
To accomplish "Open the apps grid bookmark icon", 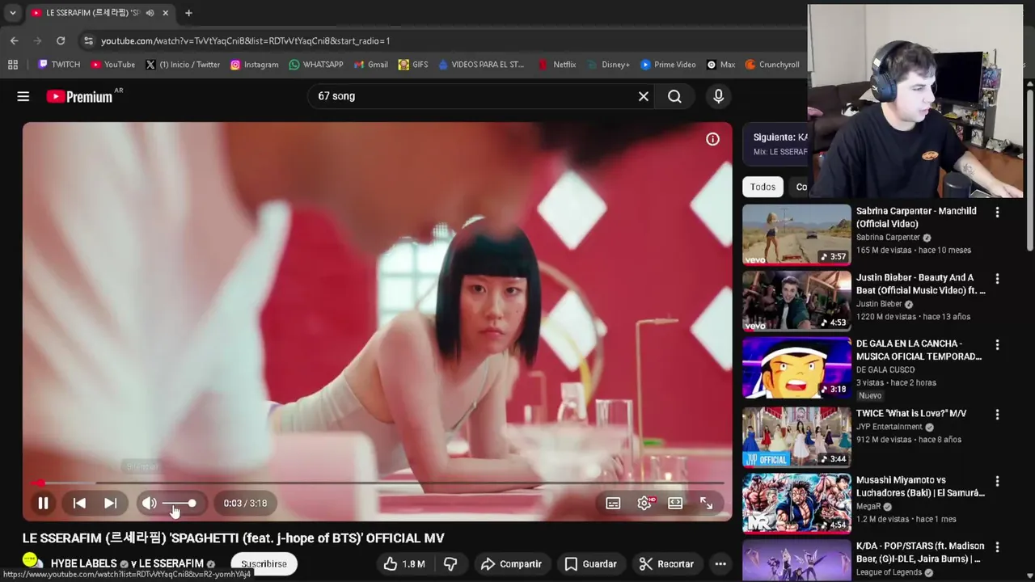I will [x=12, y=65].
